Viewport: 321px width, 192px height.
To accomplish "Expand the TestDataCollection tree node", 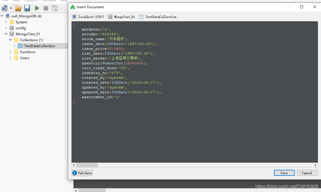I will [15, 46].
